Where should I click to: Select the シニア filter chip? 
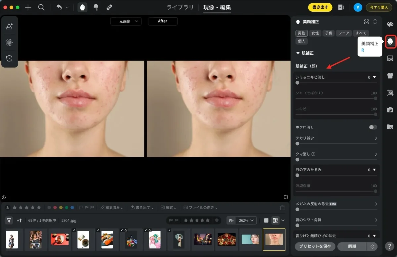tap(344, 33)
